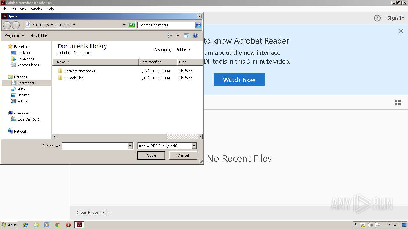Launch Internet Explorer from taskbar
Viewport: 408px width, 229px height.
pyautogui.click(x=25, y=225)
